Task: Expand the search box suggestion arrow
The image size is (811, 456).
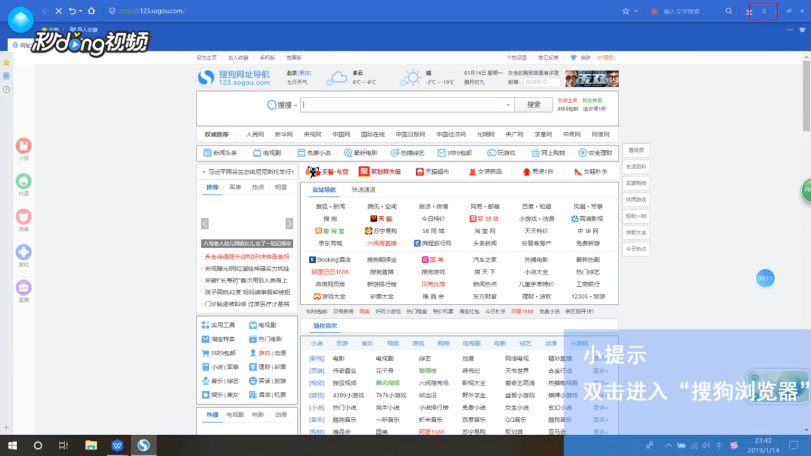Action: 508,105
